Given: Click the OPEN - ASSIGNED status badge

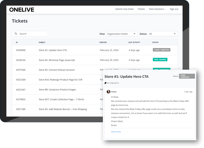Looking at the screenshot, I should click(x=160, y=60).
